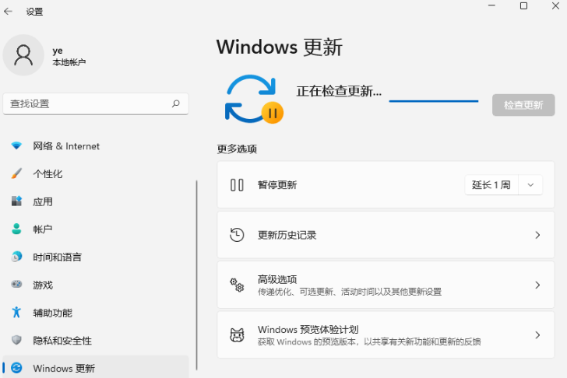The image size is (567, 378).
Task: Click the sidebar vertical scrollbar
Action: 197,275
